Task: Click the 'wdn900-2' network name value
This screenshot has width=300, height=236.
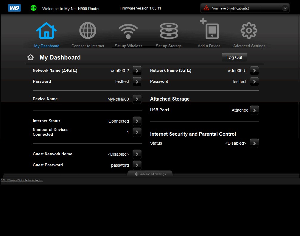Action: (119, 71)
